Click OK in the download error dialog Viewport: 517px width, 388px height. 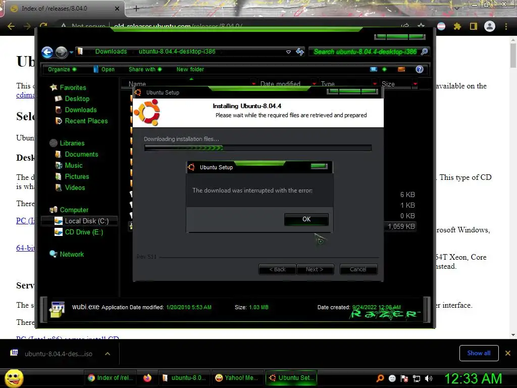click(306, 219)
